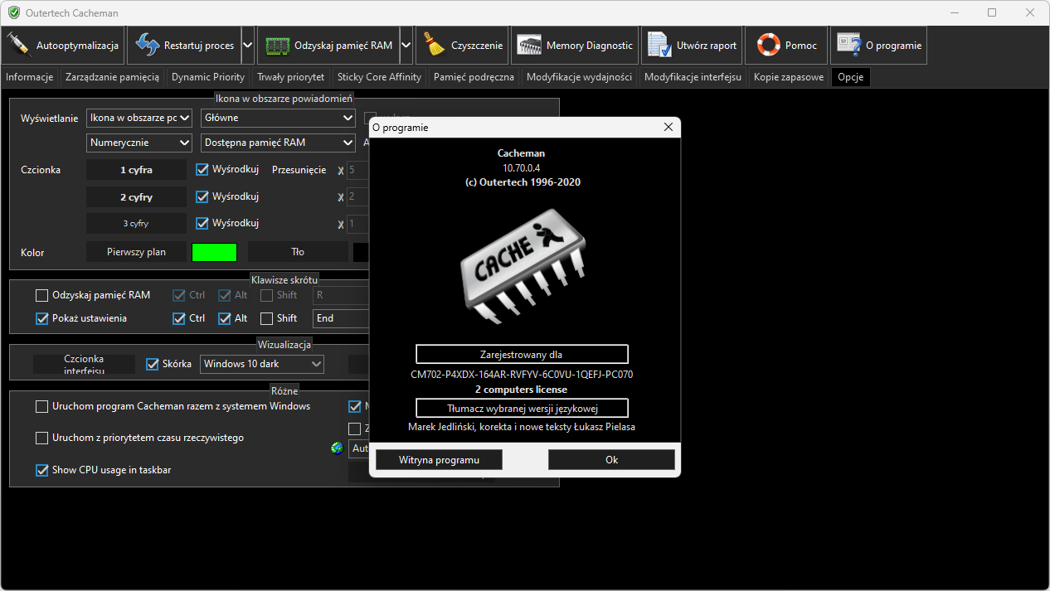Click the Czcionka interfejsu button

[x=84, y=364]
